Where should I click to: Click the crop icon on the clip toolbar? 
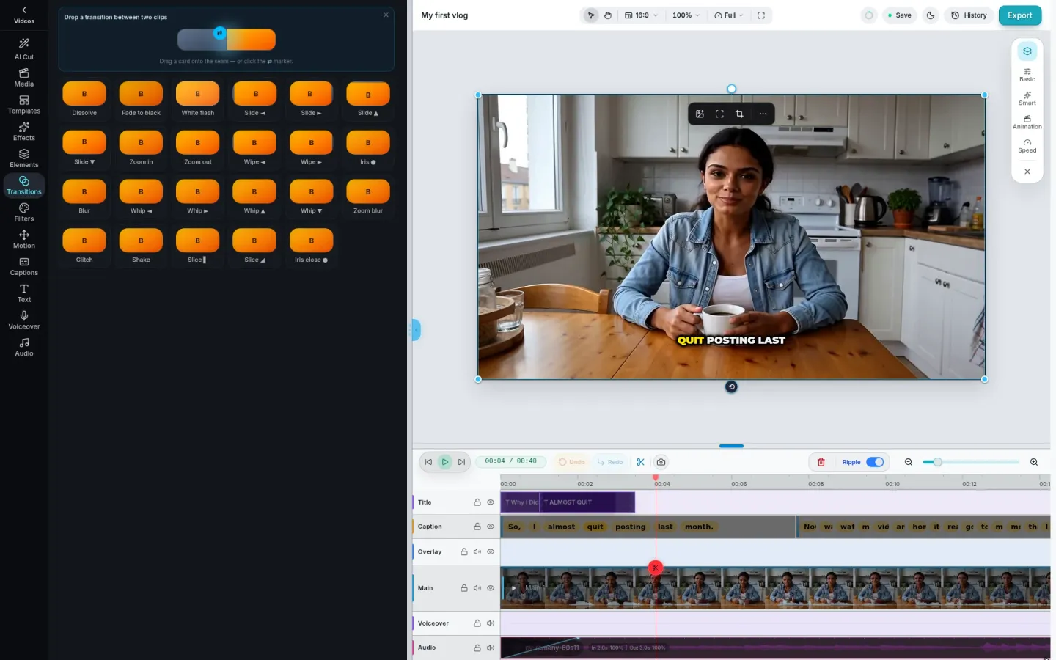click(x=739, y=114)
